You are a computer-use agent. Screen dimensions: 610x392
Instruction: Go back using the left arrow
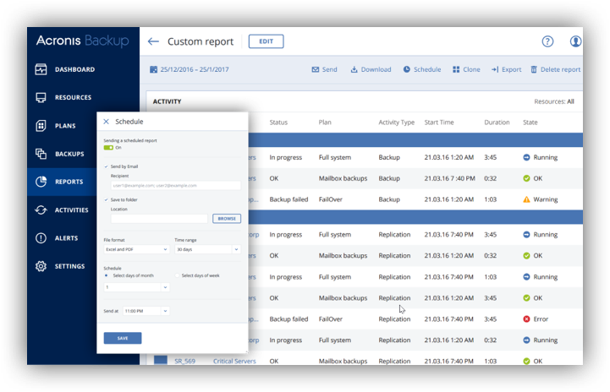153,41
